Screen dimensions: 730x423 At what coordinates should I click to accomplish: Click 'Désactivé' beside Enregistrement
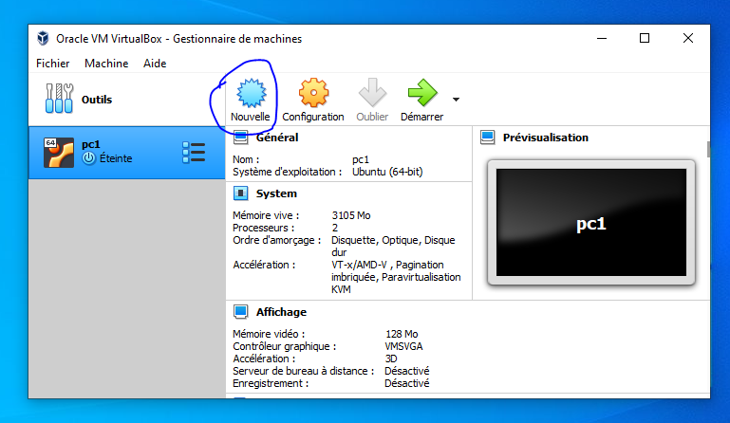coord(407,383)
